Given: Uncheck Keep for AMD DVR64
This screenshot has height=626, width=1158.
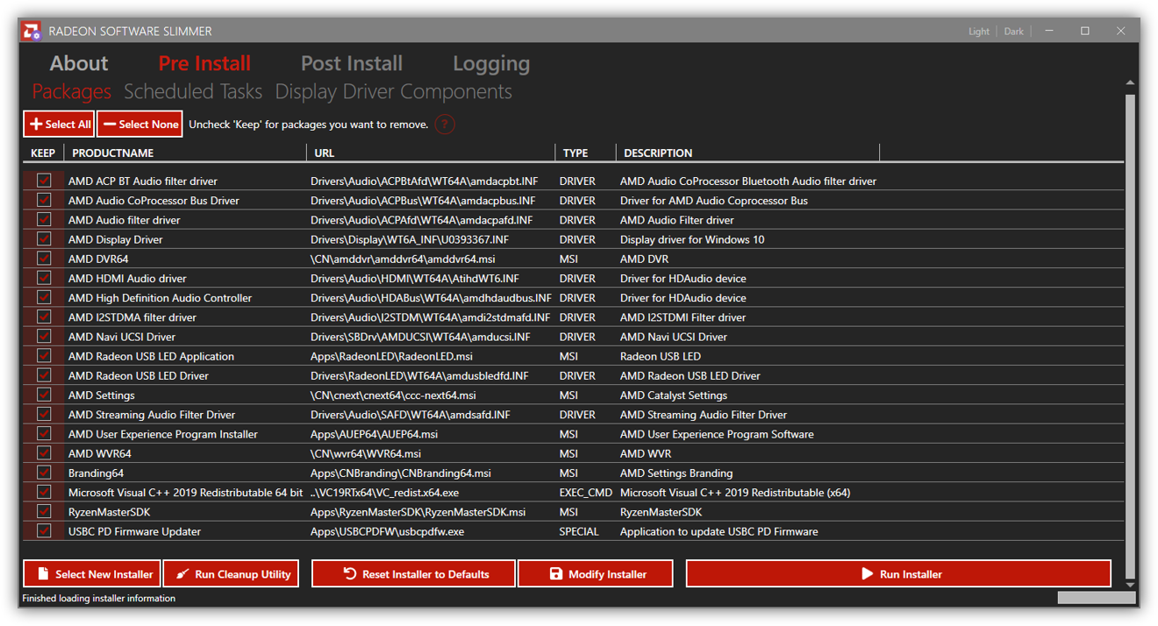Looking at the screenshot, I should [x=44, y=259].
